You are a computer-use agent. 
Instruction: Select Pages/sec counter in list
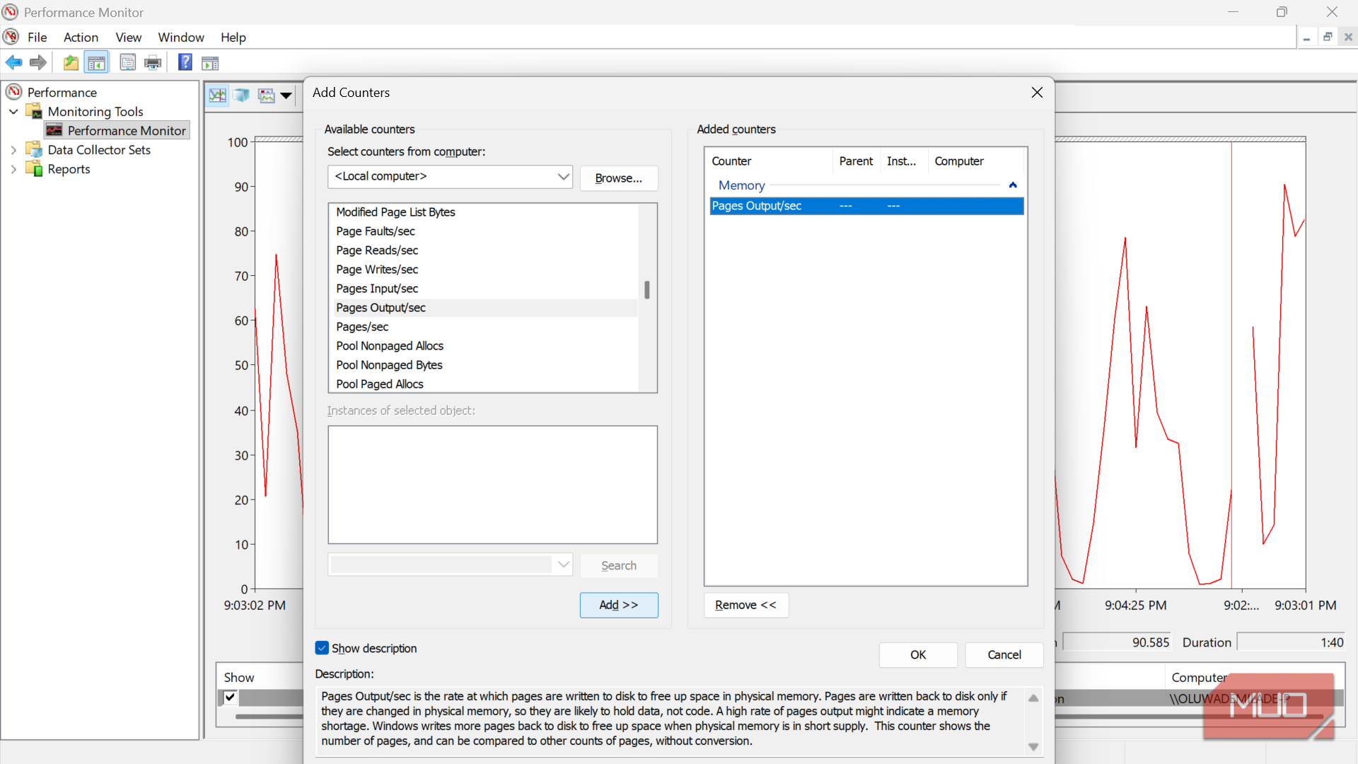(485, 327)
